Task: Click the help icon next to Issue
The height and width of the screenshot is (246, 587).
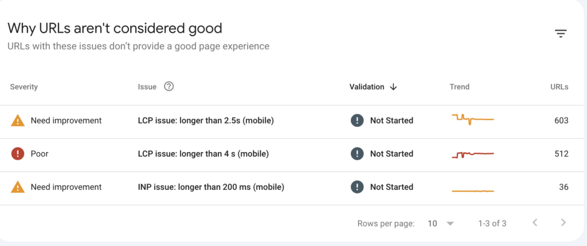Action: 169,87
